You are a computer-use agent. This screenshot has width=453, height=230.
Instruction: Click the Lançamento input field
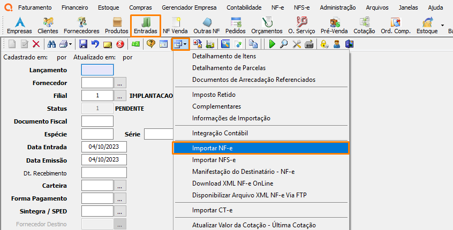click(x=97, y=70)
